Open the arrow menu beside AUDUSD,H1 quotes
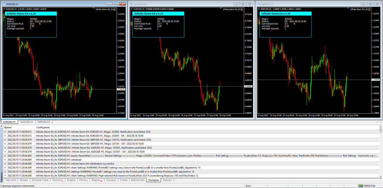 point(132,9)
